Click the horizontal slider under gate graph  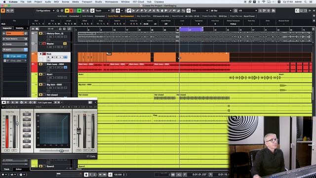coord(61,150)
